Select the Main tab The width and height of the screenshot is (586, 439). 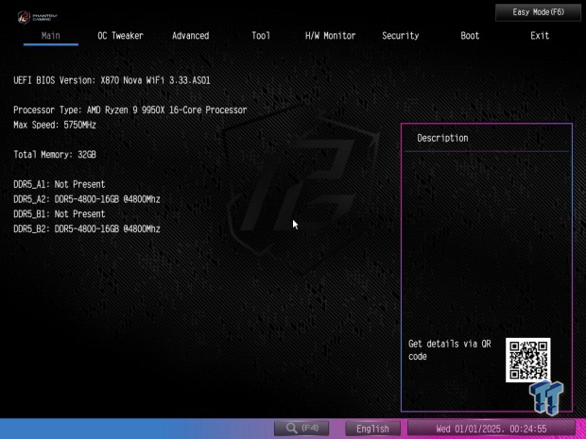click(50, 36)
